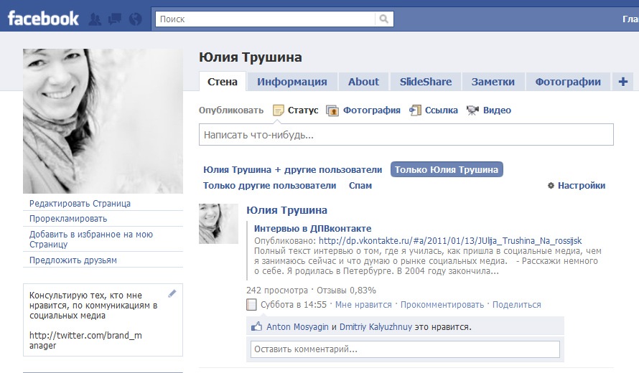Select Фотография publish option
639x373 pixels.
(372, 110)
